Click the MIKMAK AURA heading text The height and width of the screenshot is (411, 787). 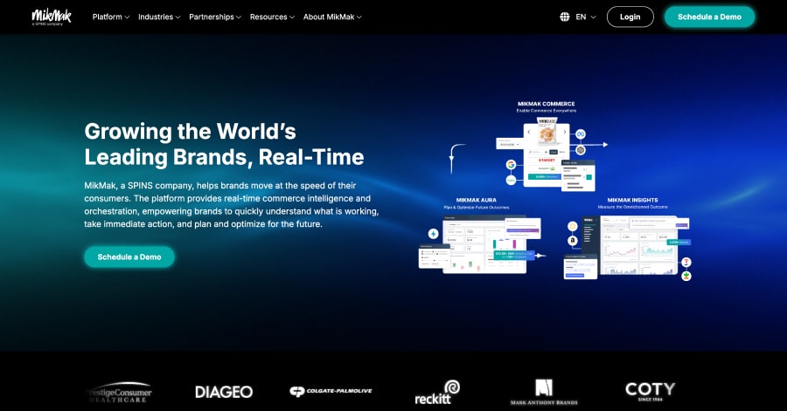point(477,200)
